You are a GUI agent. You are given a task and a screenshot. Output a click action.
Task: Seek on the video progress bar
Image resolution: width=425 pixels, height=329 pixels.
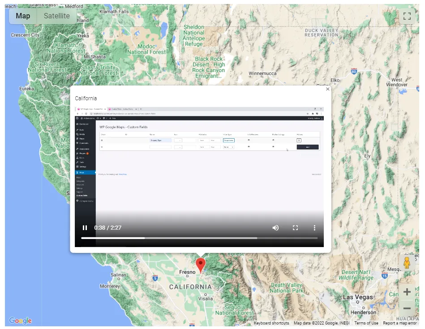coord(199,238)
